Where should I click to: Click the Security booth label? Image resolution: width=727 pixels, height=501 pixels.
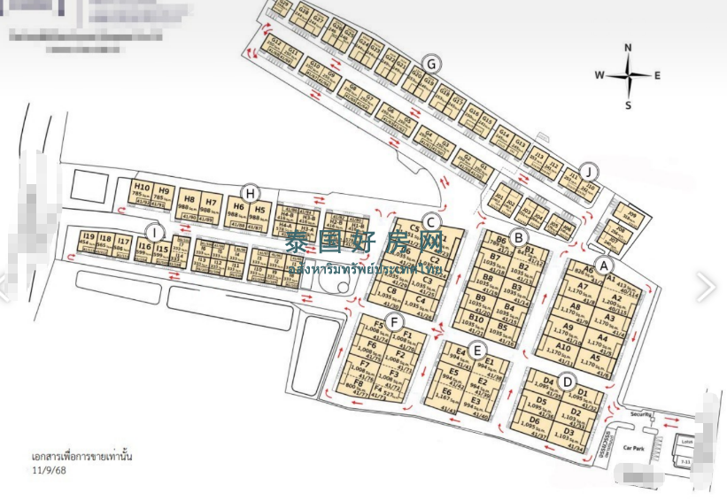click(x=641, y=414)
